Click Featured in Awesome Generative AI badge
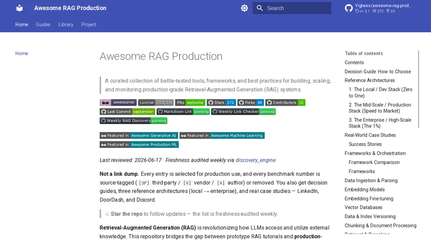The height and width of the screenshot is (242, 431). [139, 135]
